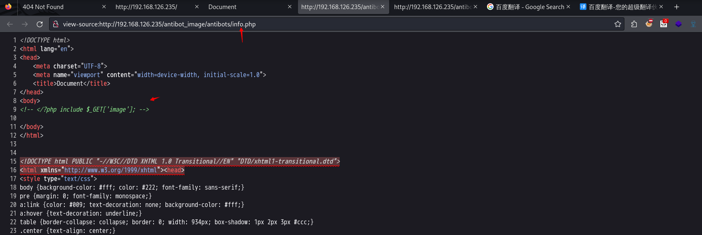Click the PHP include $_GET['image'] comment line

85,110
